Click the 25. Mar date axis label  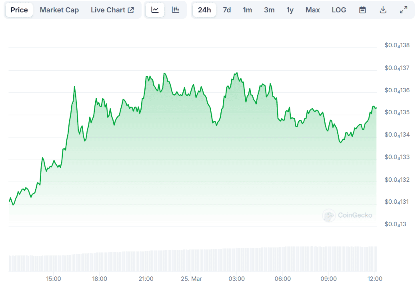pos(191,279)
